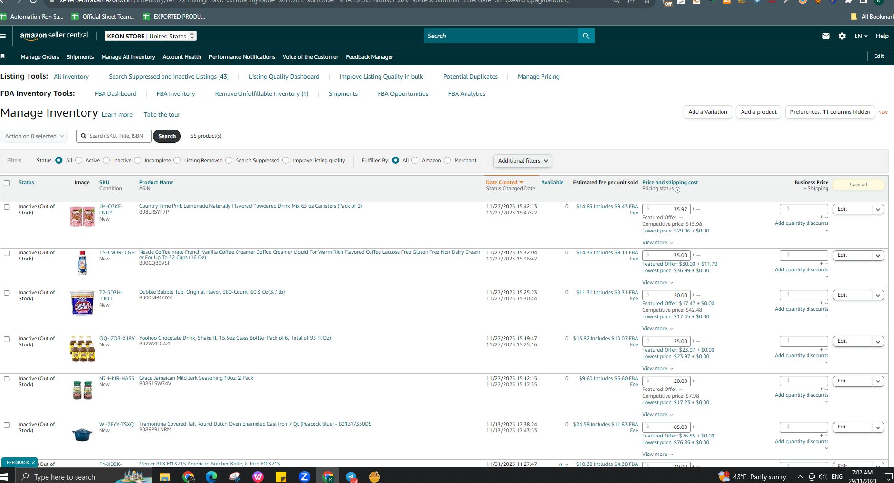Open Search Suppressed and Inactive Listings link
894x483 pixels.
coord(169,77)
